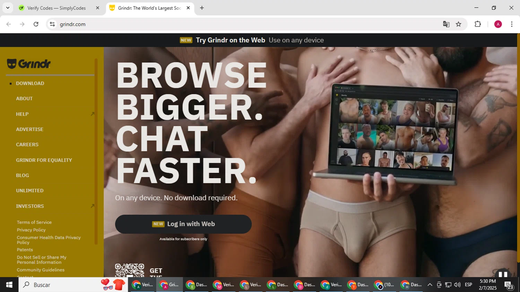Image resolution: width=520 pixels, height=292 pixels.
Task: Open the Translate this page icon
Action: (x=446, y=24)
